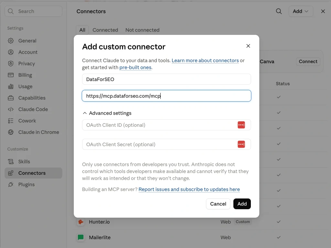Open General settings
331x248 pixels.
(33, 40)
